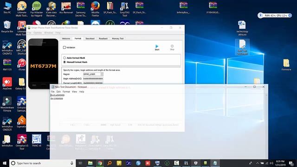This screenshot has height=167, width=297.
Task: Click the Stop icon in Flash Tool
Action: click(x=172, y=46)
